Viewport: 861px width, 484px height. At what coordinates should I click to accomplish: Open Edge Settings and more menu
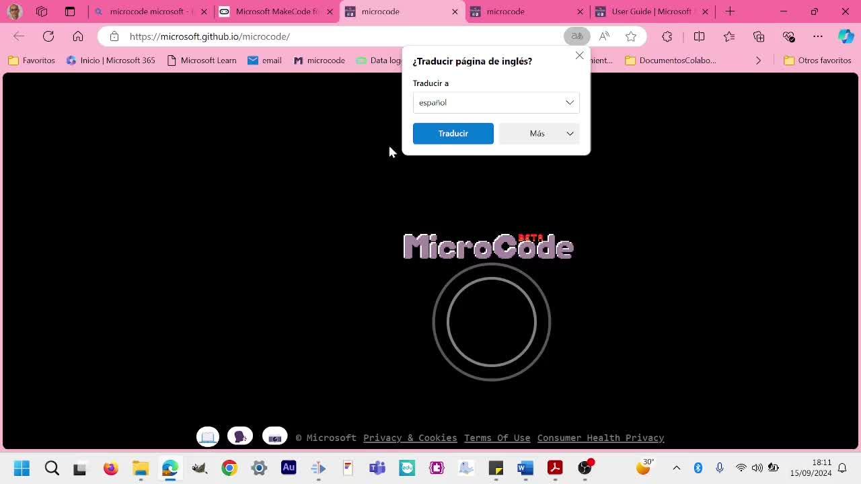818,36
